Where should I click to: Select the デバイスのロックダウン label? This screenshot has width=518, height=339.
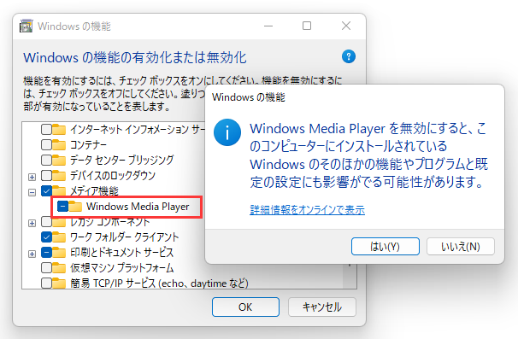point(113,176)
